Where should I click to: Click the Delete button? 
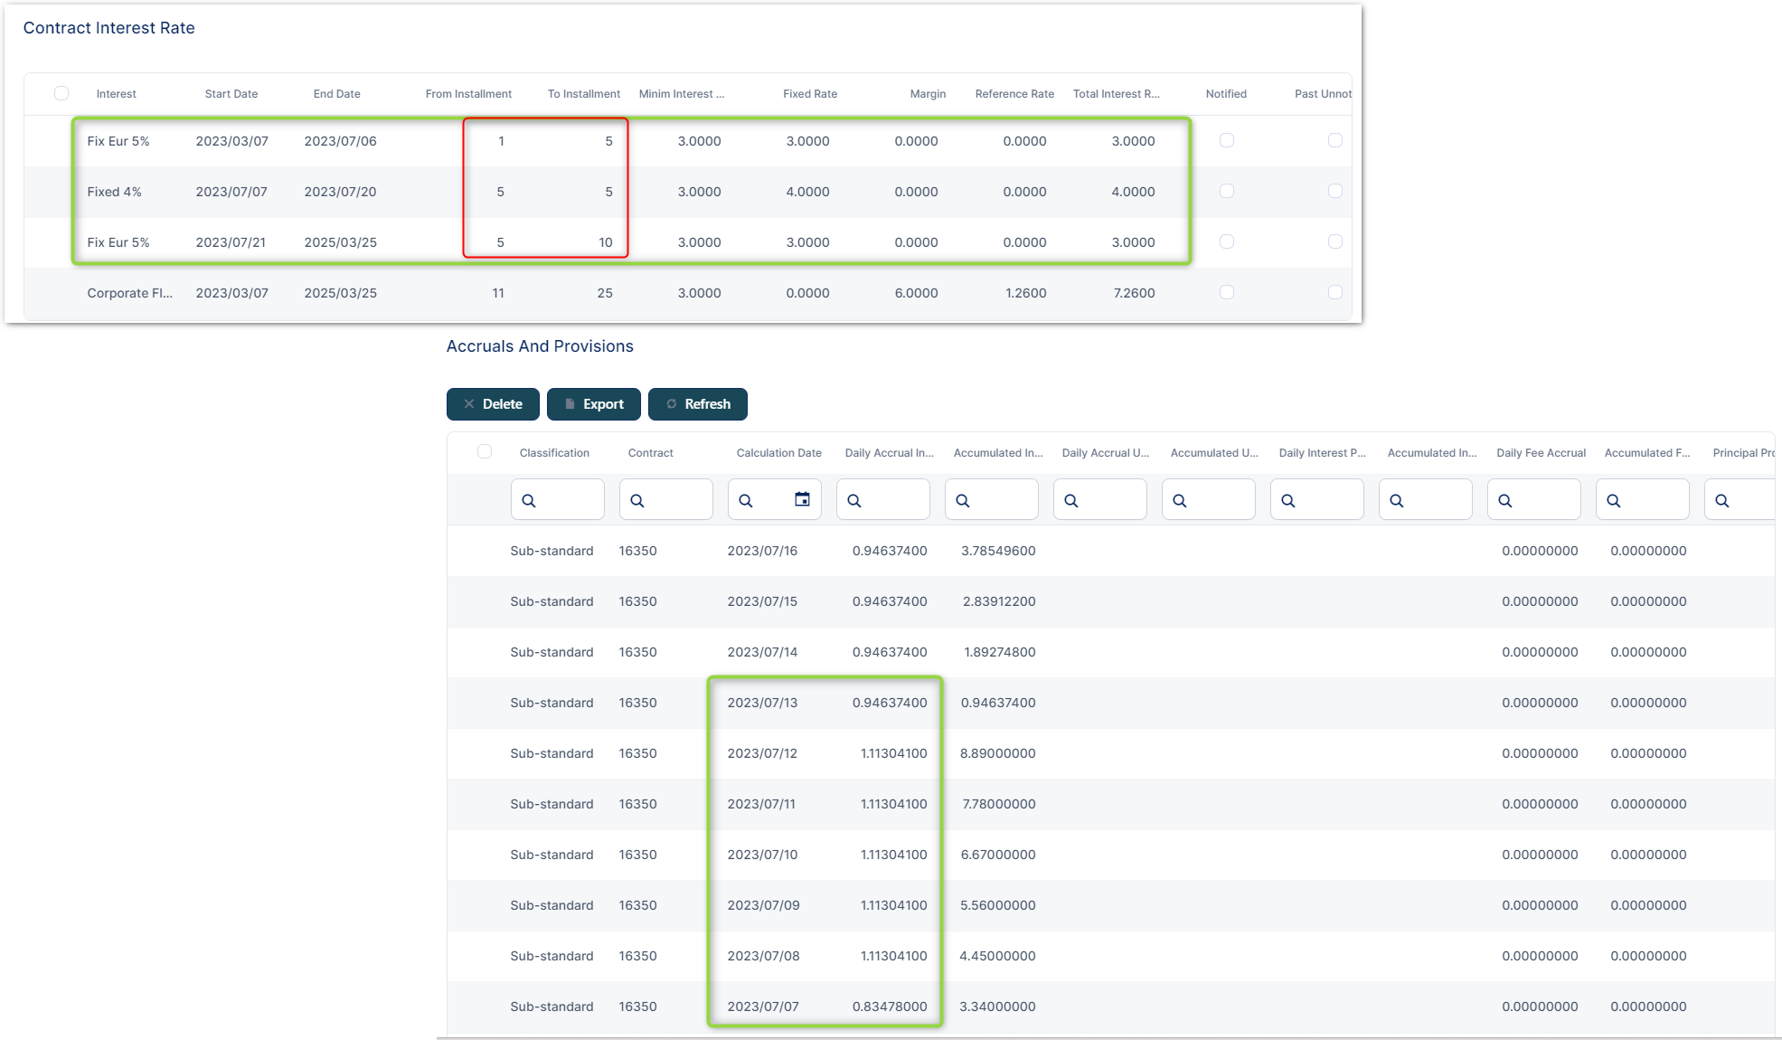click(x=493, y=404)
